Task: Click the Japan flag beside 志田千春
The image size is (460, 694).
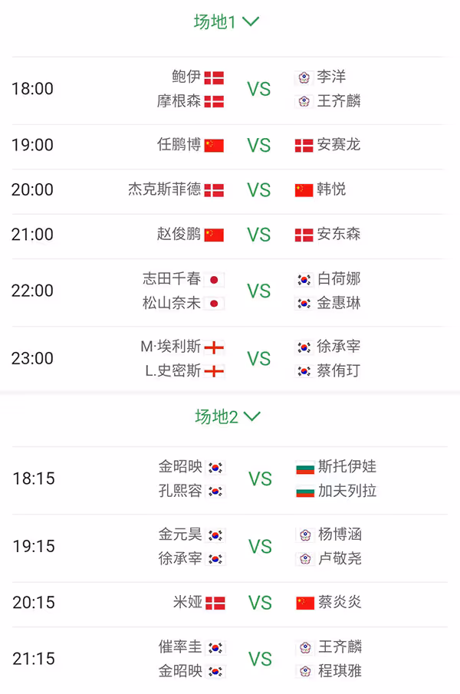Action: point(214,280)
